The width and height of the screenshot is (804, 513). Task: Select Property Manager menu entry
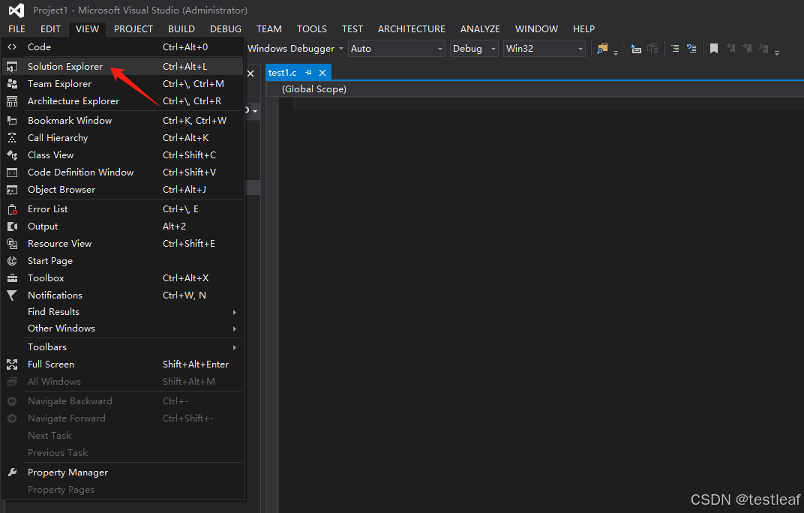click(122, 472)
